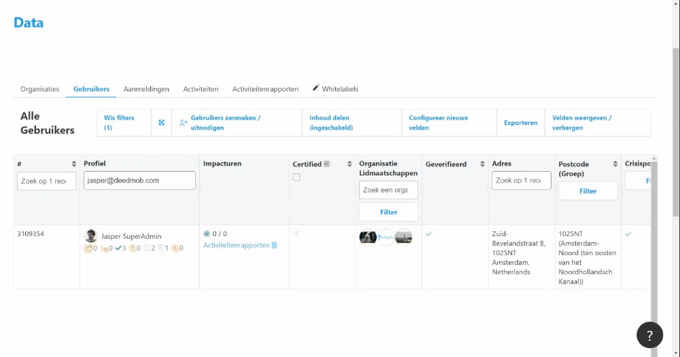Screen dimensions: 680x357
Task: Click the Filter button under Postcode (Groep)
Action: [588, 191]
